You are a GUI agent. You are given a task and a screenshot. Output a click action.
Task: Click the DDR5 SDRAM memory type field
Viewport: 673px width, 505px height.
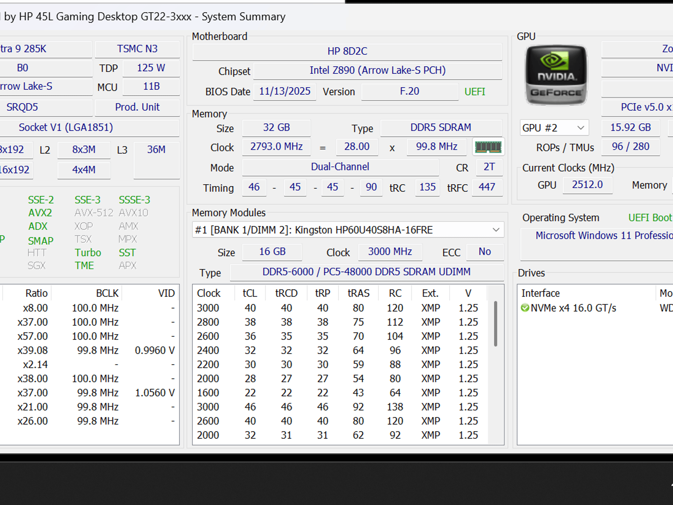(441, 128)
